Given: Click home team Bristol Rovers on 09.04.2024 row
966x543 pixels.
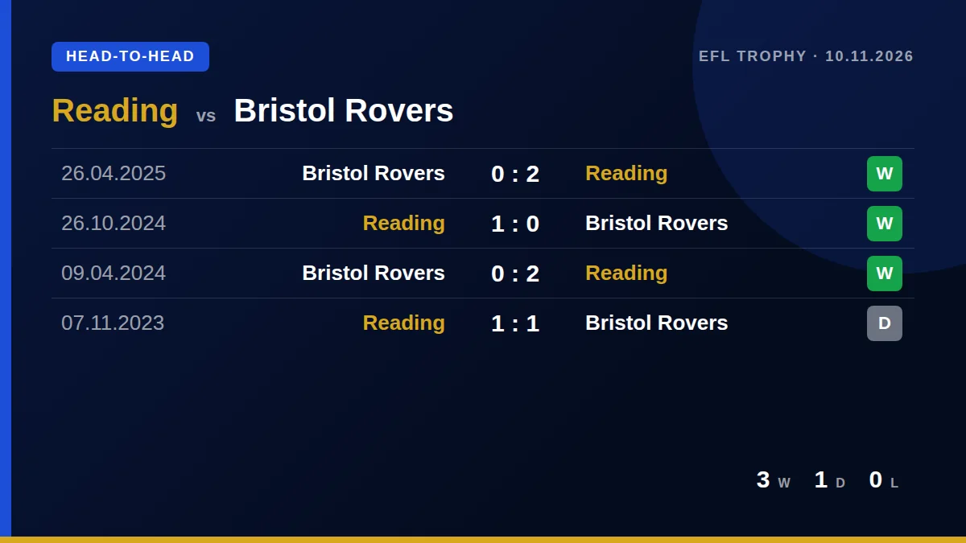Looking at the screenshot, I should (x=374, y=274).
